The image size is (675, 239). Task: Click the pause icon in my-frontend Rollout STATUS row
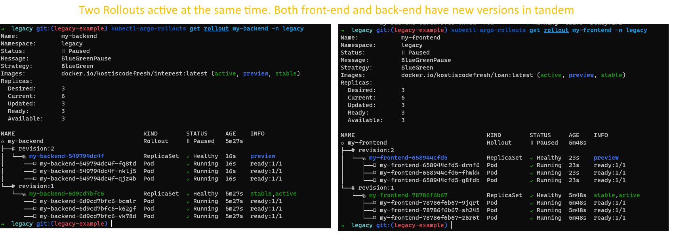pos(532,143)
